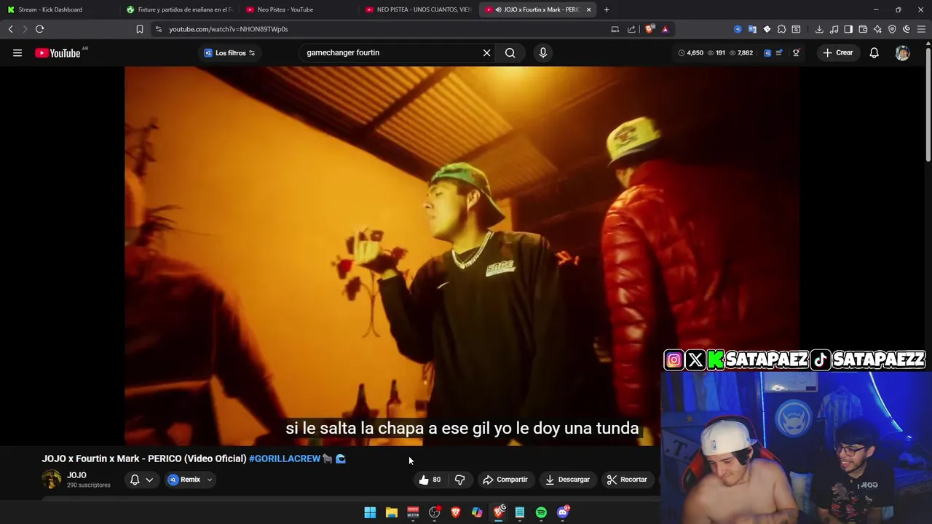Run search with magnifier button

(x=510, y=52)
